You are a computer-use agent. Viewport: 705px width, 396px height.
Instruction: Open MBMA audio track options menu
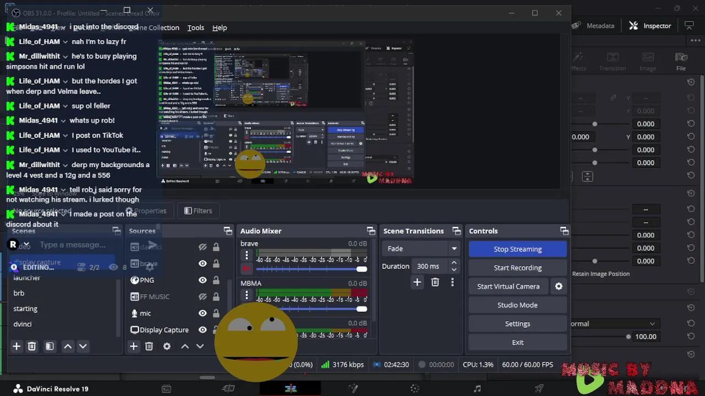tap(247, 295)
